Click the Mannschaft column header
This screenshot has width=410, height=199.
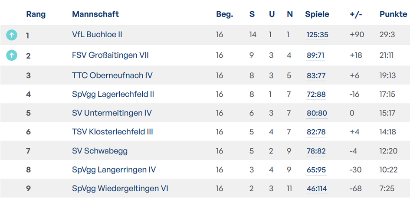(95, 14)
